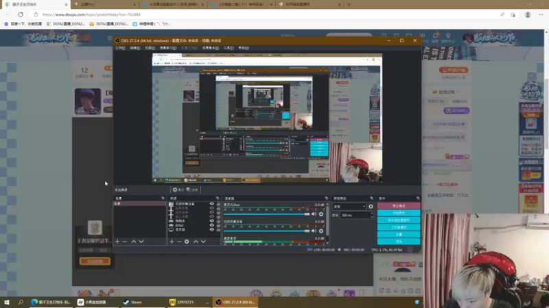Close the first Edge browser tab

[66, 5]
